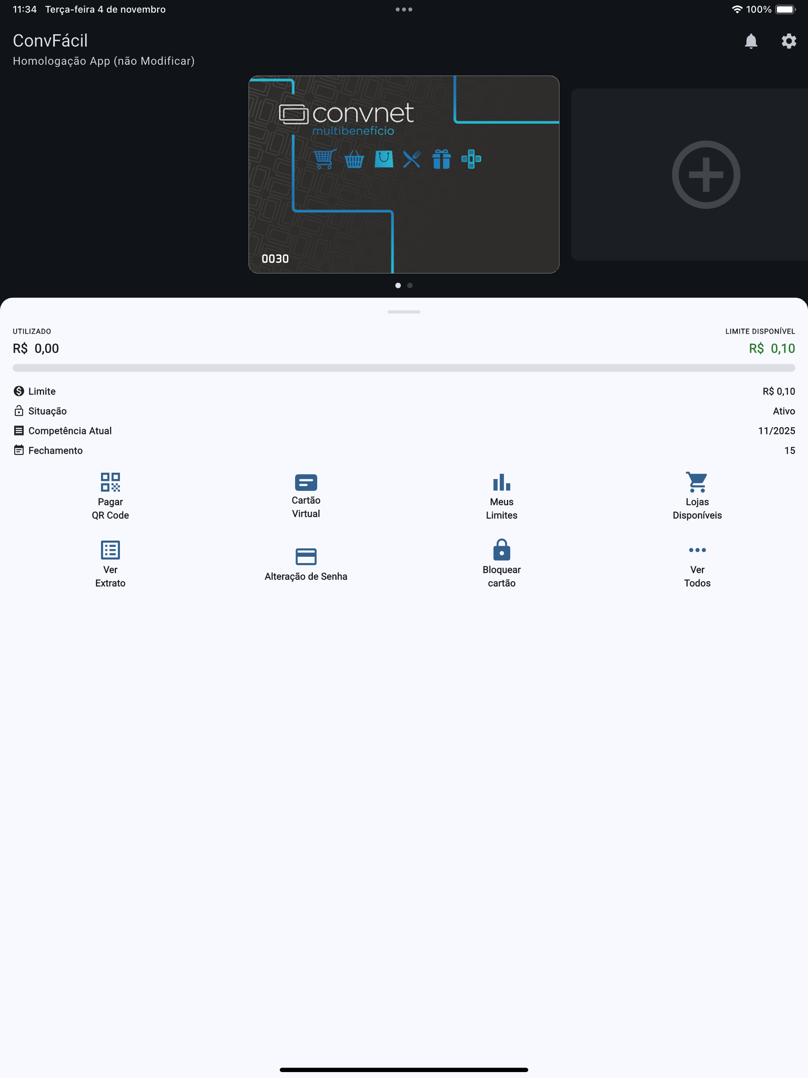This screenshot has height=1078, width=808.
Task: Tap the Alteração de Senha label
Action: coord(306,576)
